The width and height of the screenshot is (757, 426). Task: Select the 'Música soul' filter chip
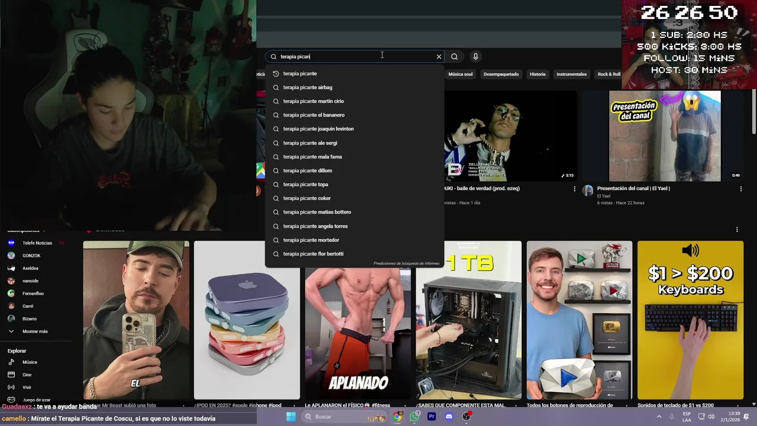point(460,75)
